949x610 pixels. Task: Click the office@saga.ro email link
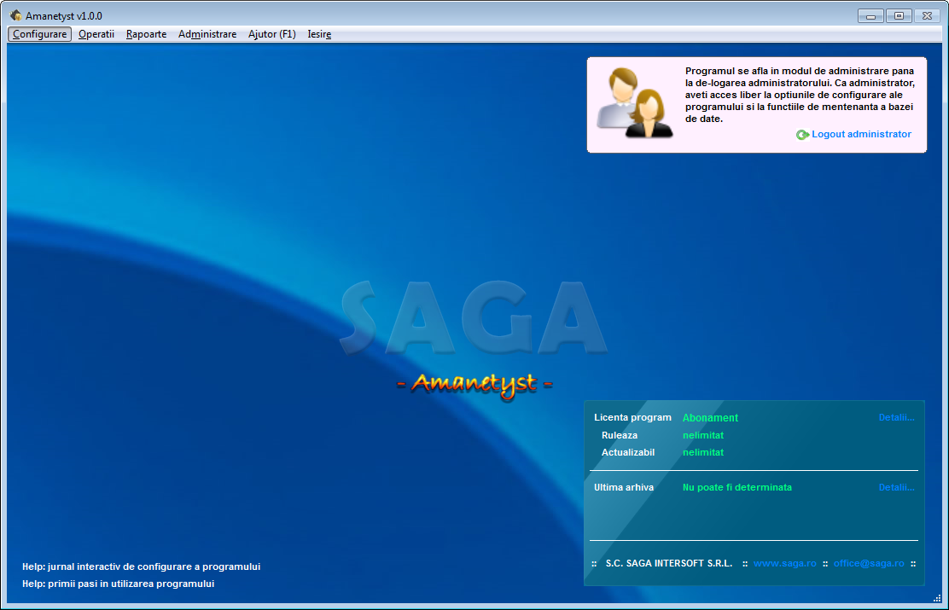tap(869, 563)
